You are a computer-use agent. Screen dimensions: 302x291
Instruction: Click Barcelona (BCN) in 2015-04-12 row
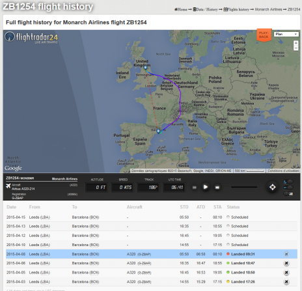pyautogui.click(x=85, y=236)
